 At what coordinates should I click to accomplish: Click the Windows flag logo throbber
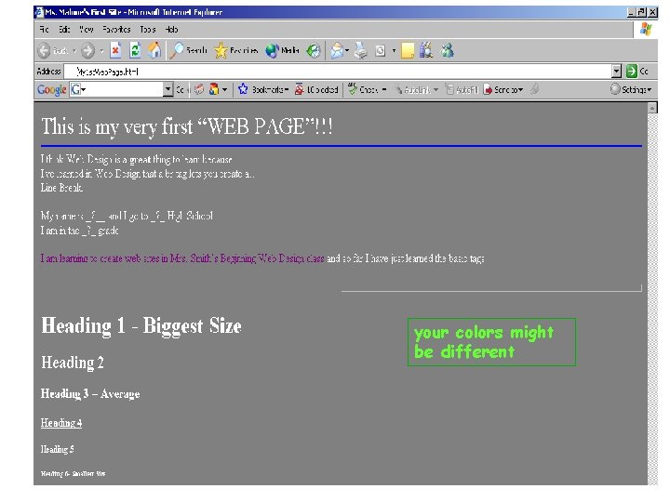(x=646, y=30)
